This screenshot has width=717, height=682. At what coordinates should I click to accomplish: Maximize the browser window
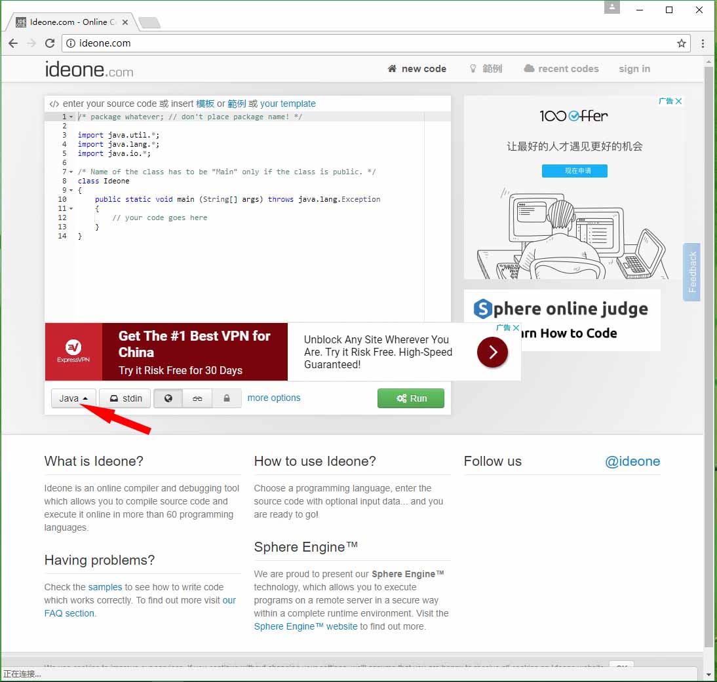pos(669,10)
